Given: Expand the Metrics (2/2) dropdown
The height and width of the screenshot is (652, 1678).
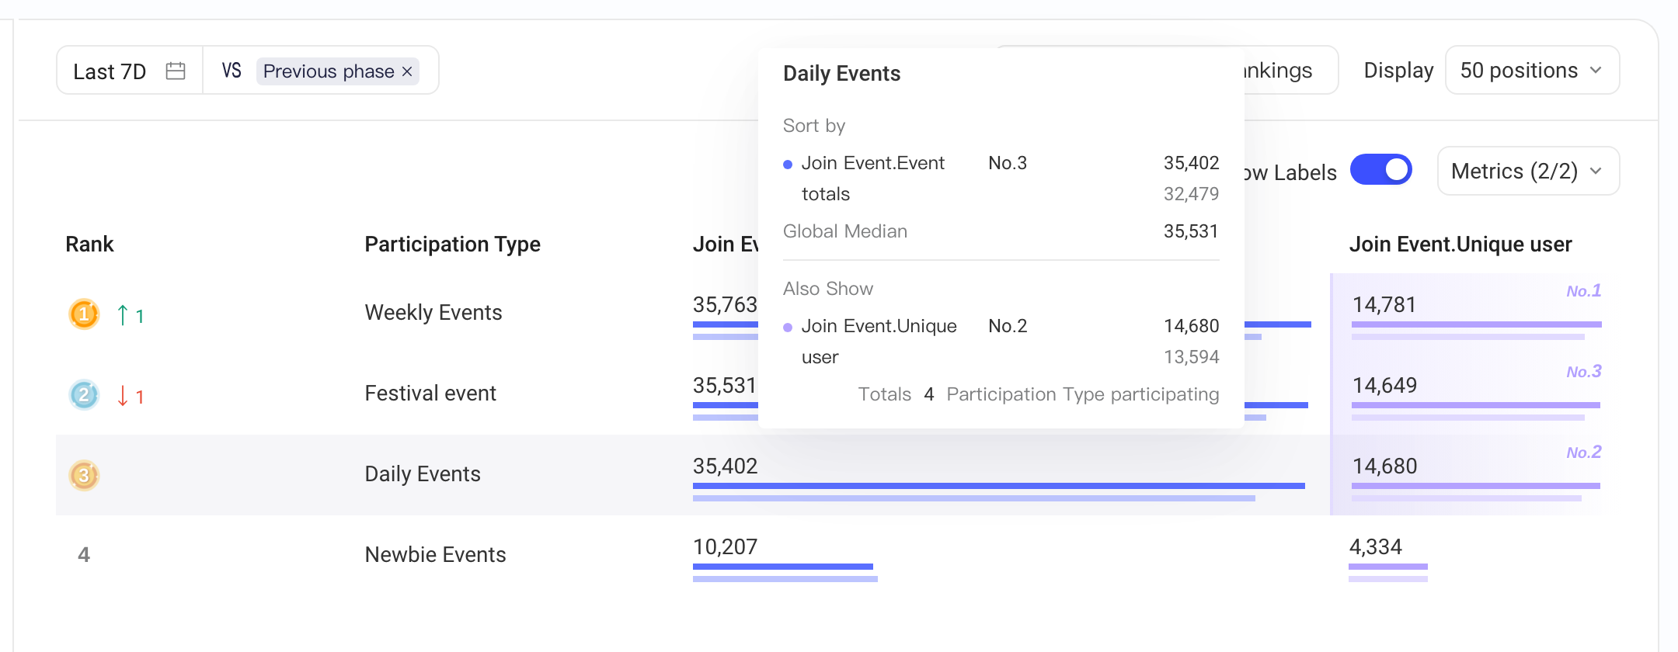Looking at the screenshot, I should tap(1528, 171).
